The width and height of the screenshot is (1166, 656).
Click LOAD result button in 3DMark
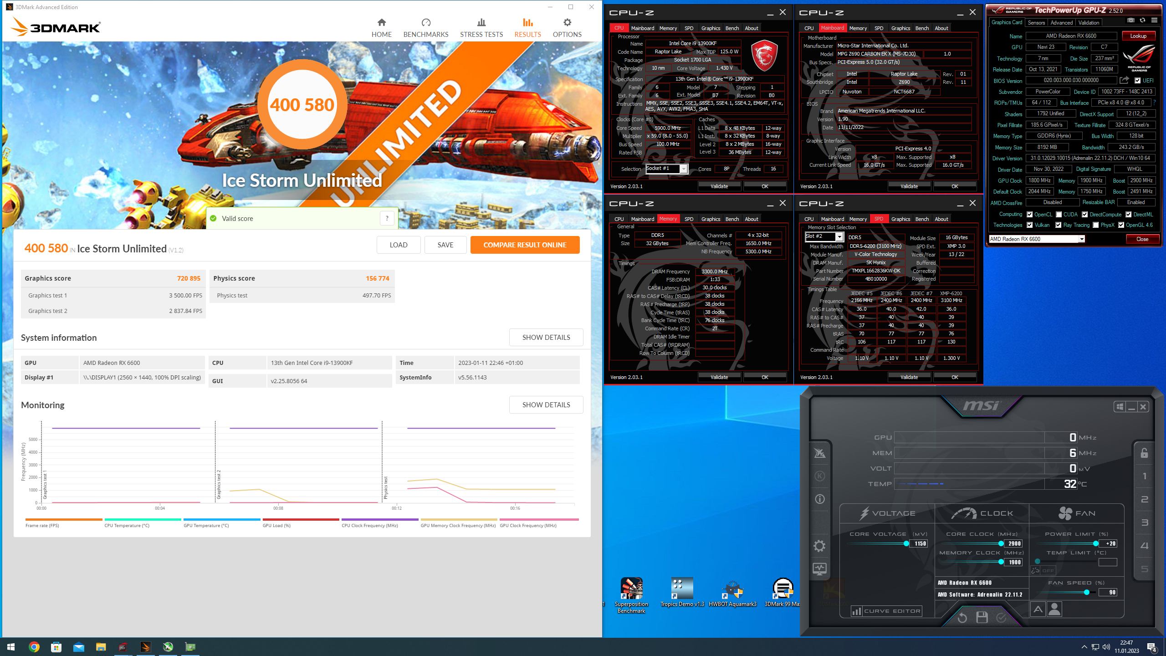pyautogui.click(x=399, y=245)
